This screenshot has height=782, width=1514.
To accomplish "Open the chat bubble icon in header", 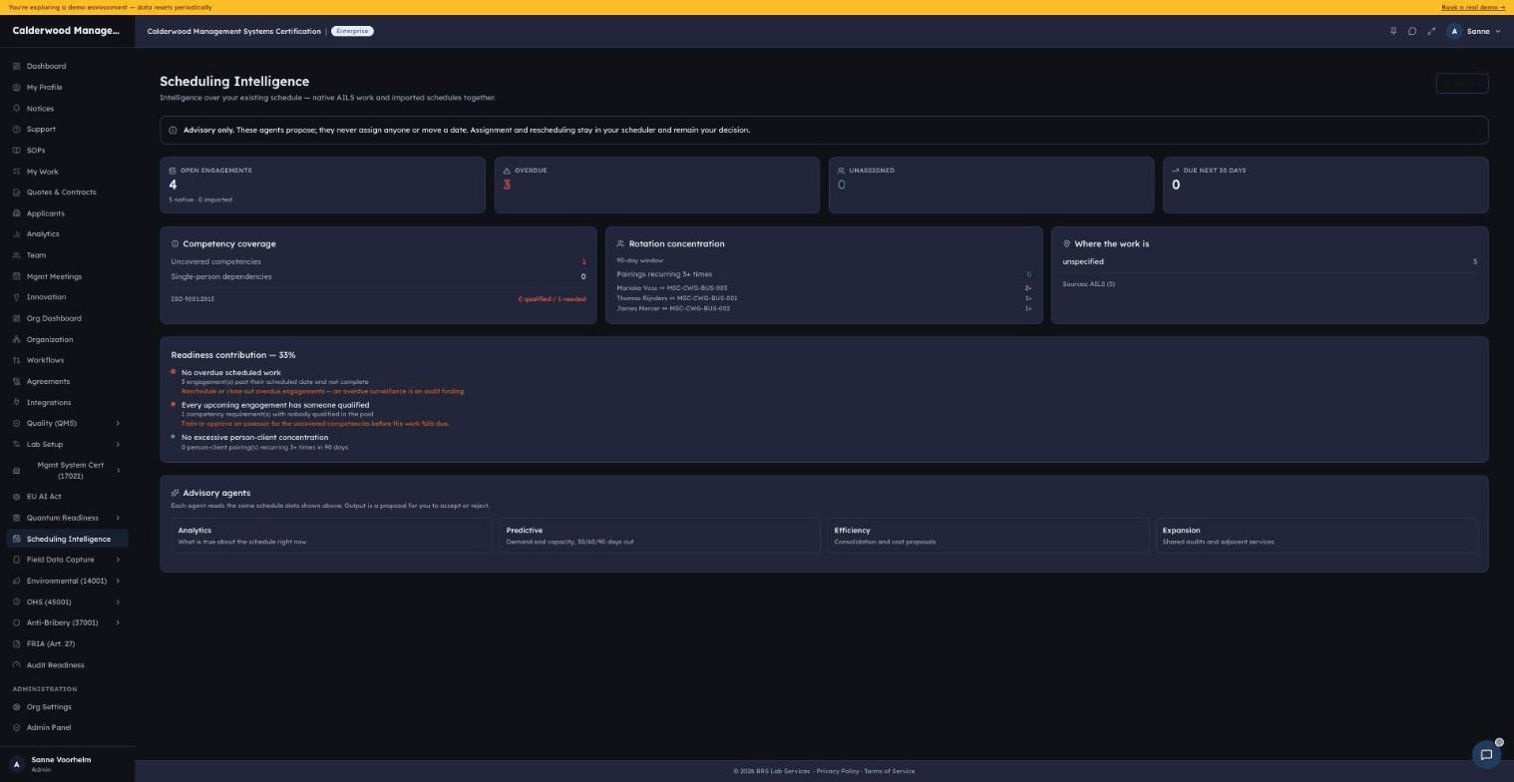I will pos(1412,31).
